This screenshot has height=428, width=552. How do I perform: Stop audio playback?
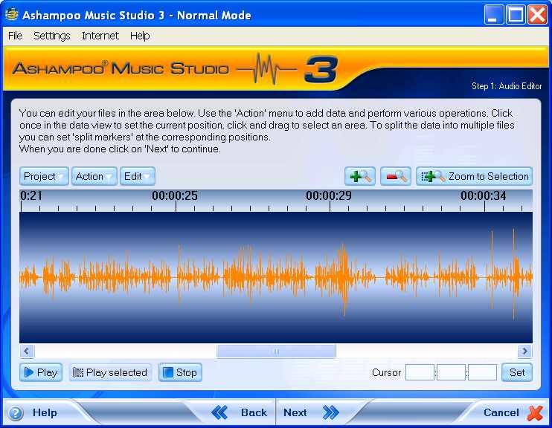(180, 372)
